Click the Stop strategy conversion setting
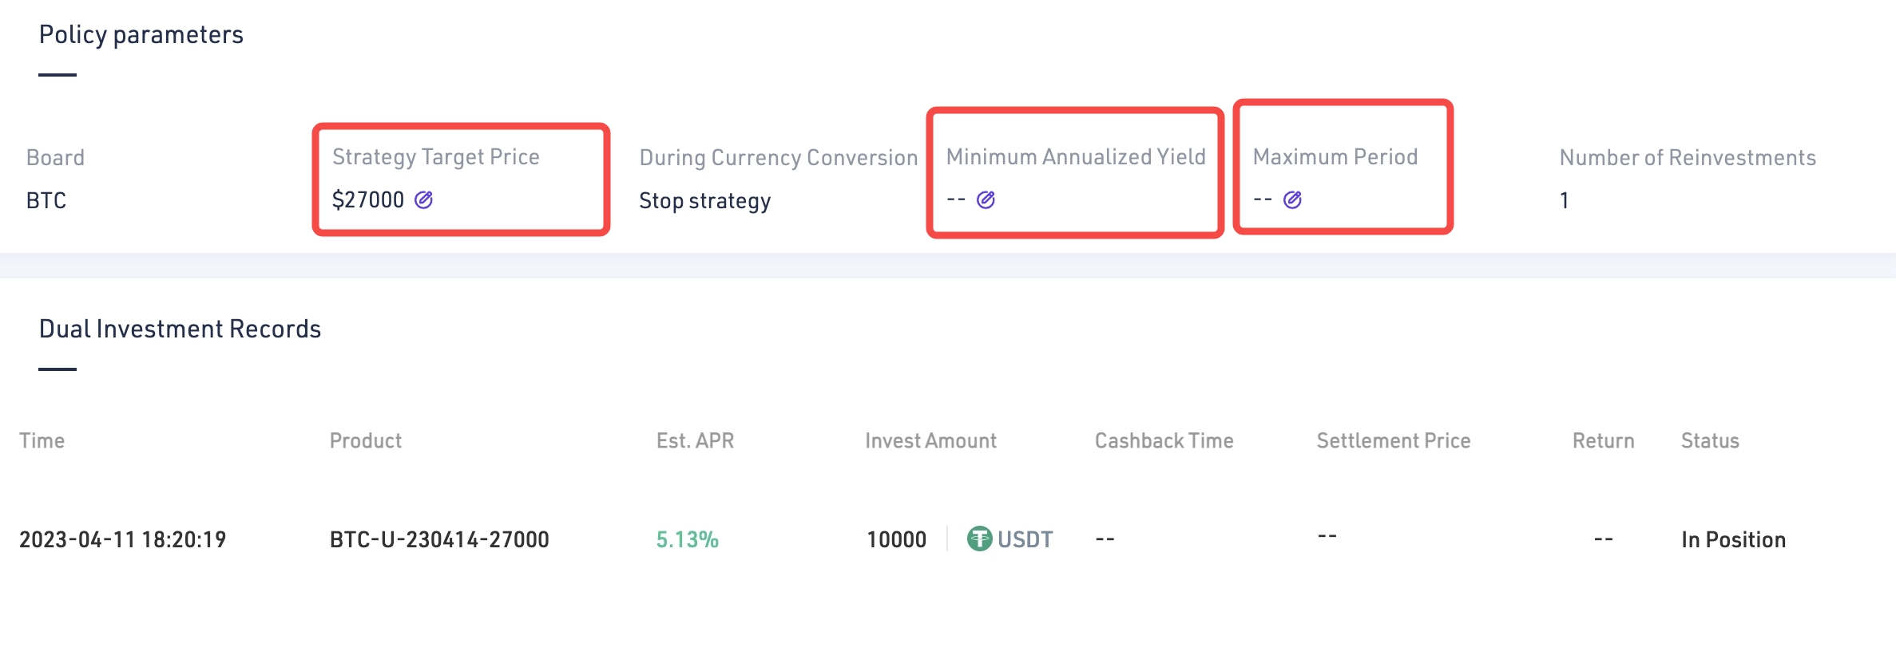This screenshot has height=659, width=1896. point(704,201)
